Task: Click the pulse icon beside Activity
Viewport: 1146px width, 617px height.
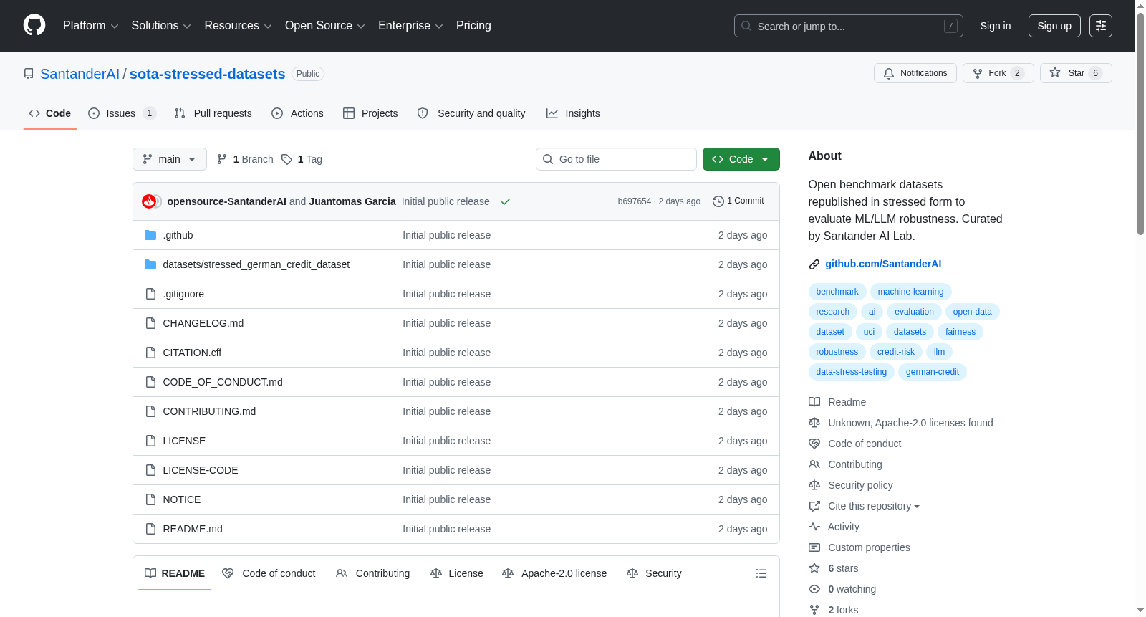Action: 814,527
